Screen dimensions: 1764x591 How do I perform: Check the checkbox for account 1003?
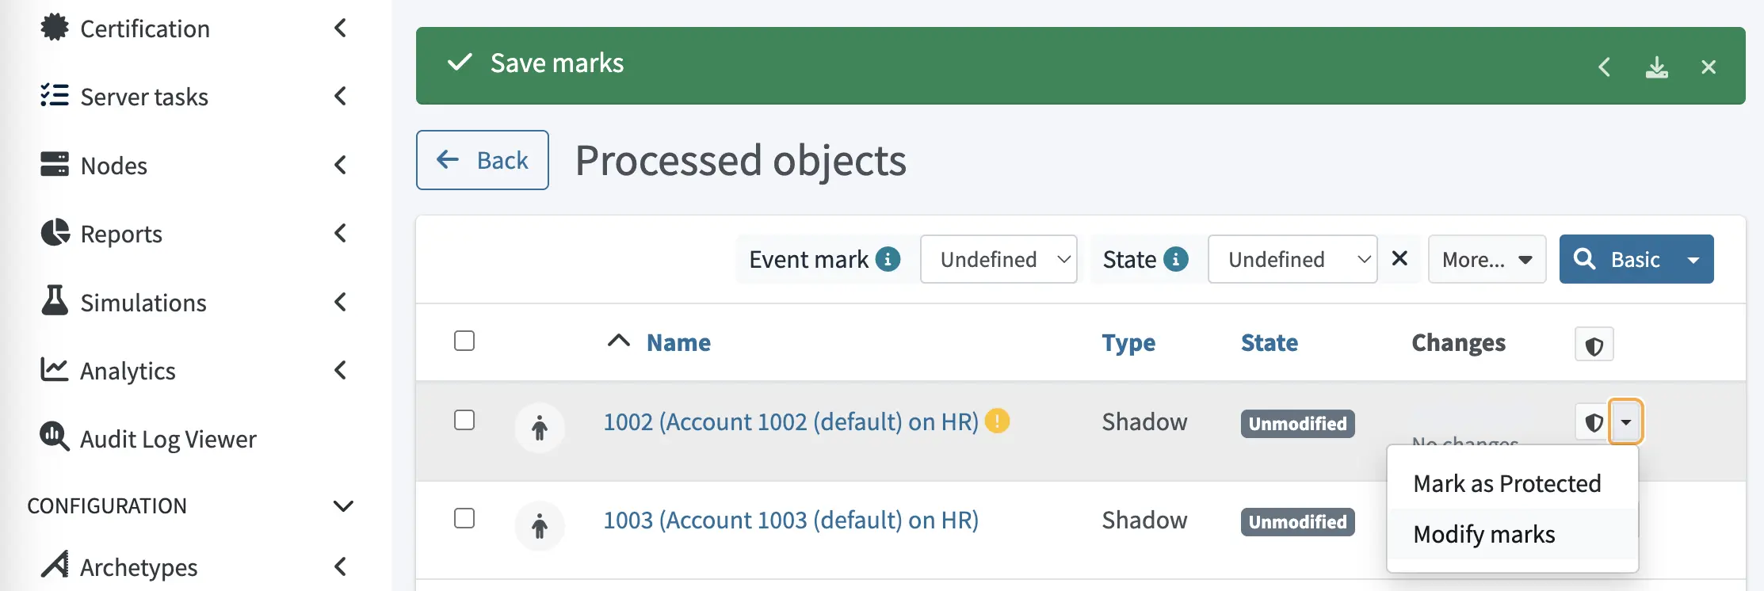pos(464,519)
